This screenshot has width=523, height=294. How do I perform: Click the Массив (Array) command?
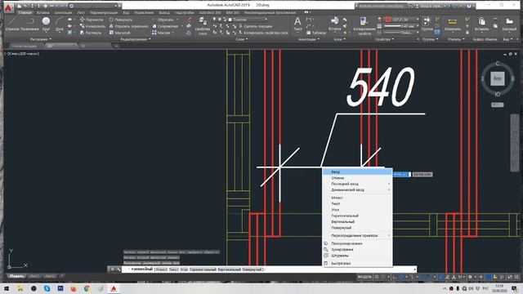(161, 33)
